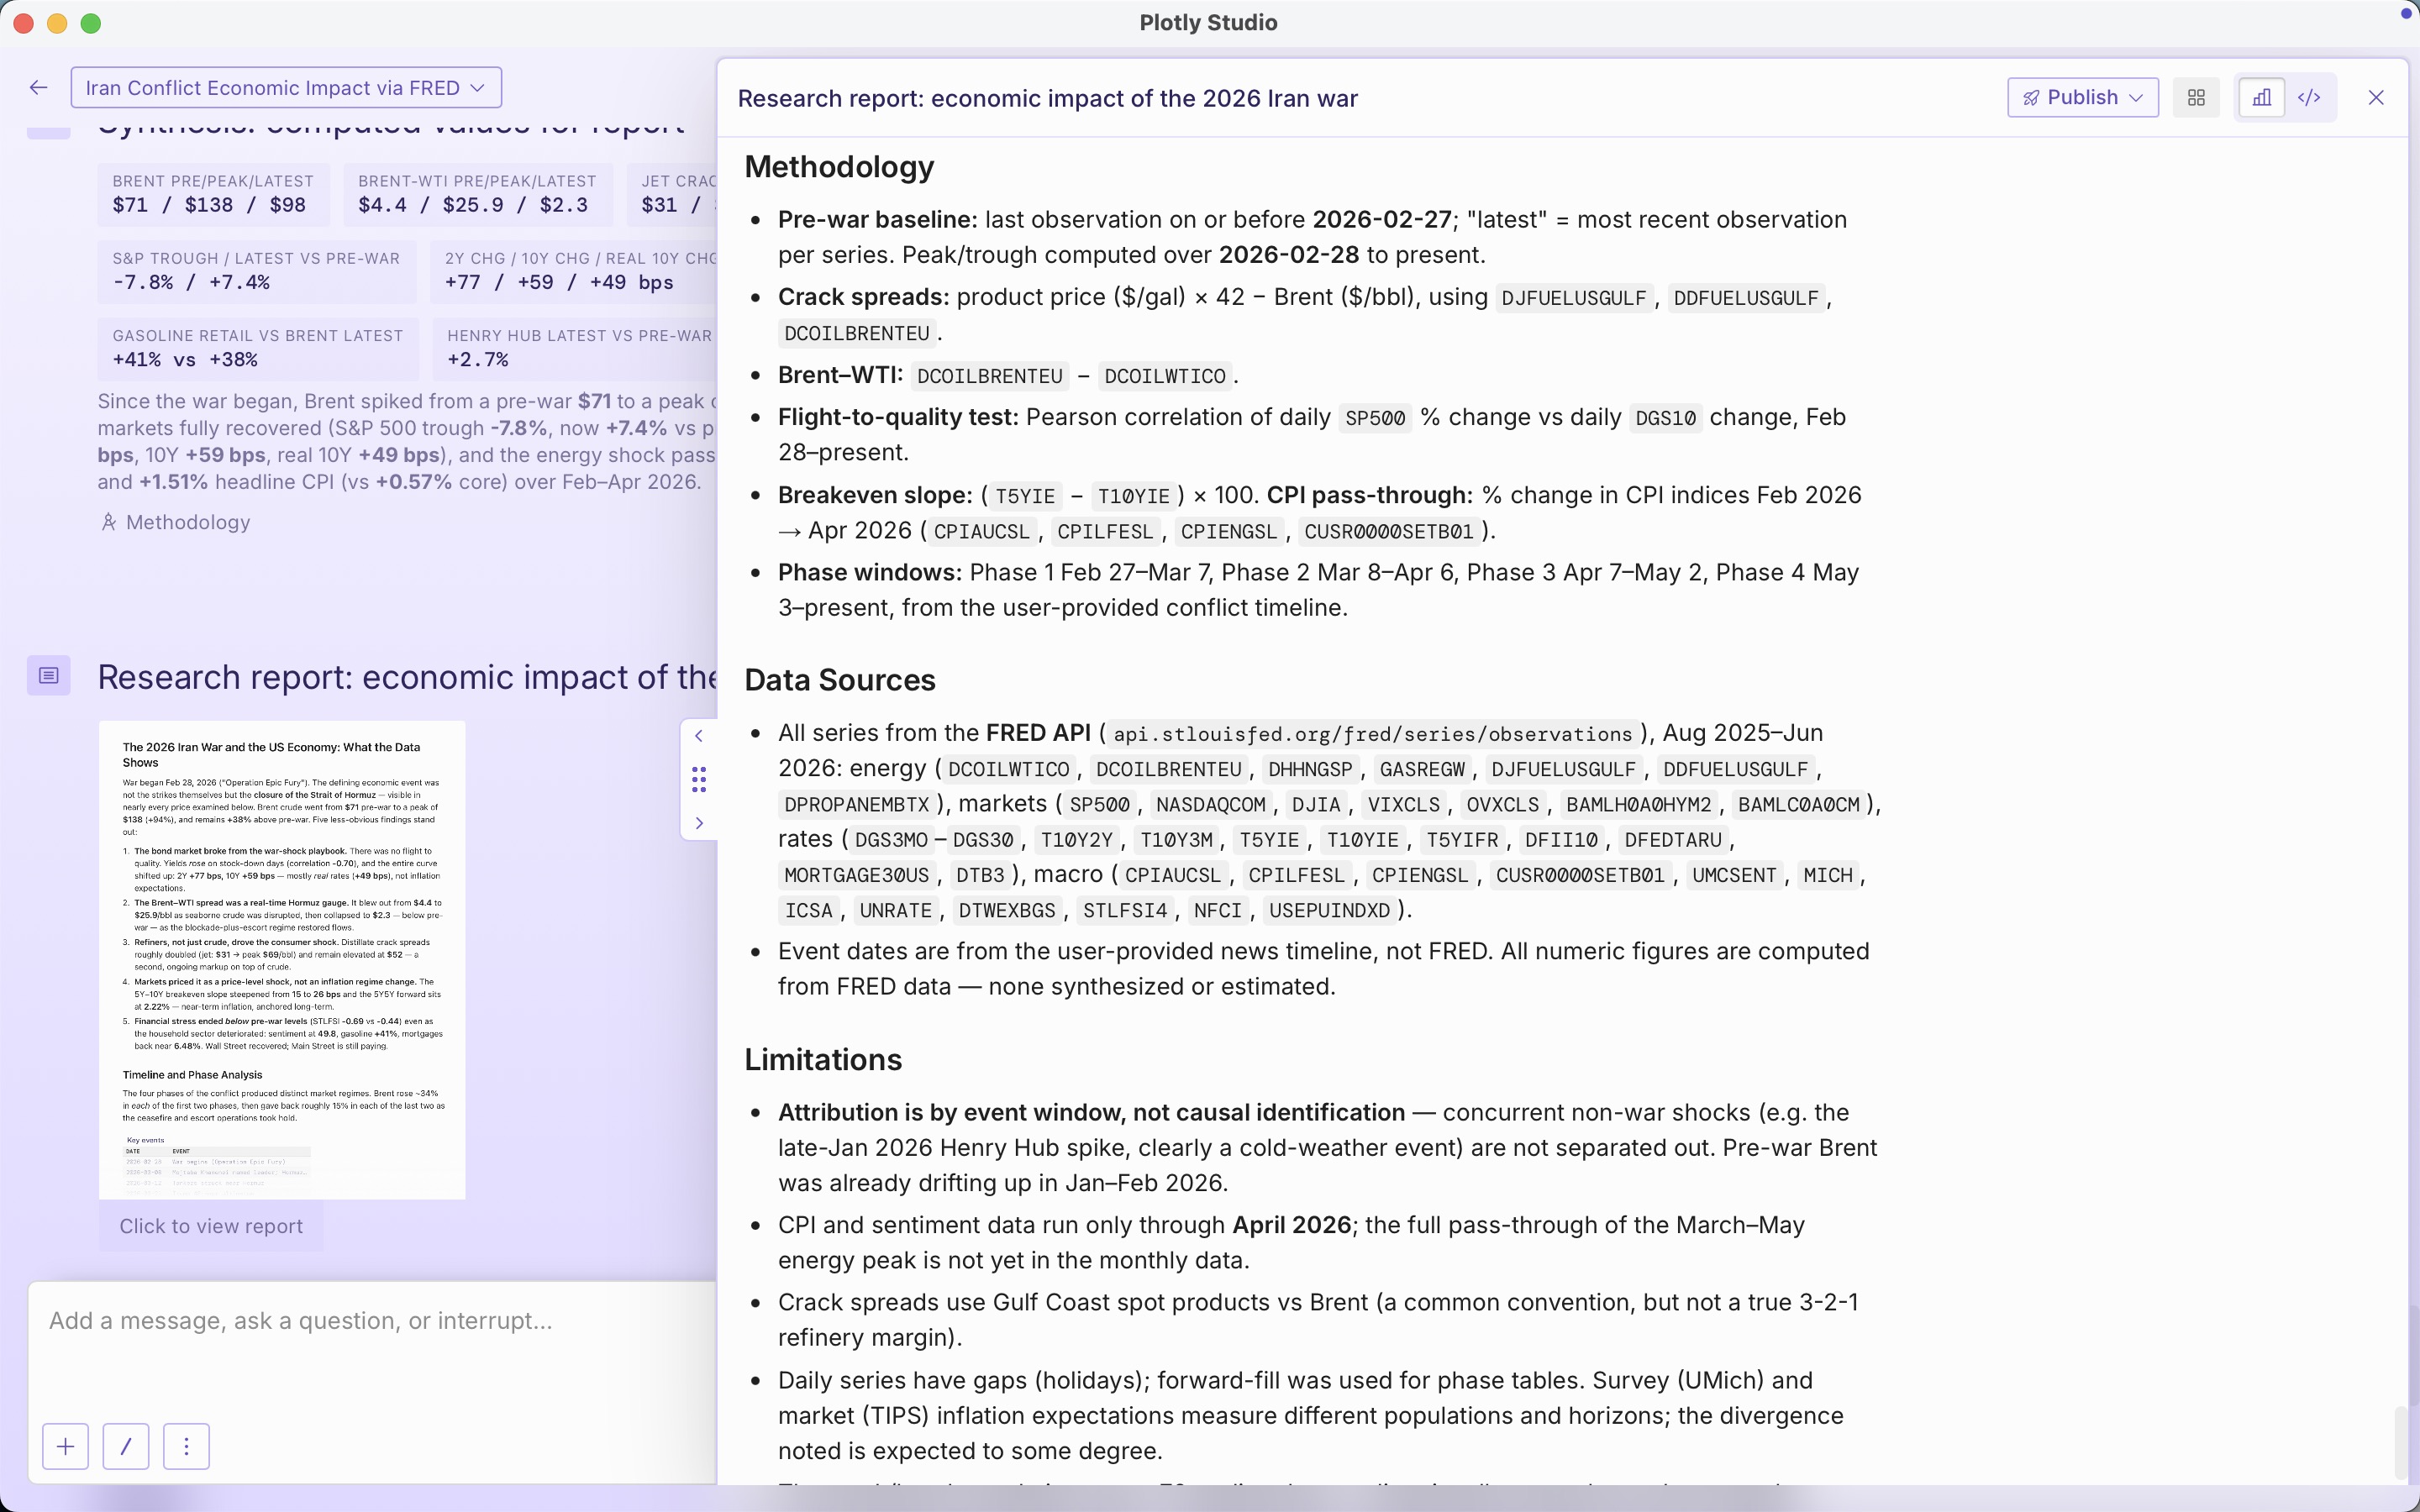Open the Methodology link below the synthesis summary

pos(187,522)
